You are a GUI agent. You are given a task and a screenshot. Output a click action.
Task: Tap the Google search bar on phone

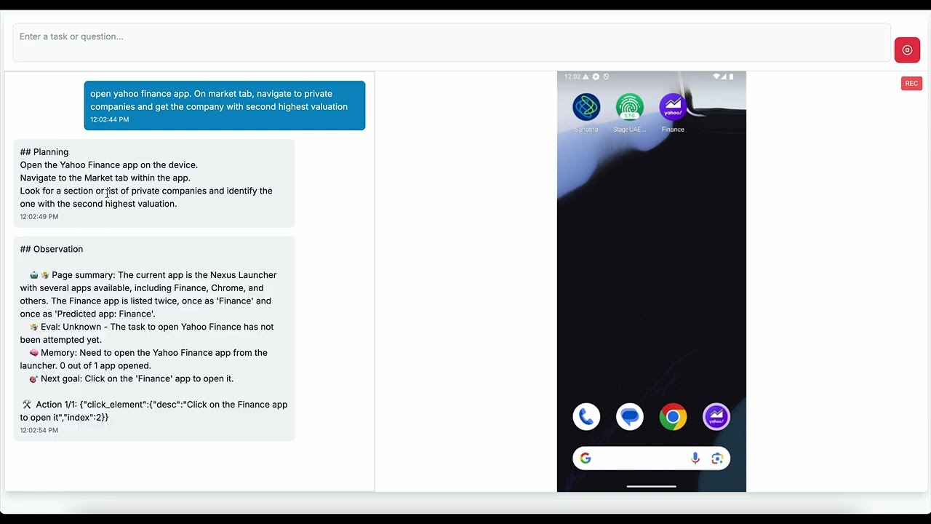(x=651, y=458)
